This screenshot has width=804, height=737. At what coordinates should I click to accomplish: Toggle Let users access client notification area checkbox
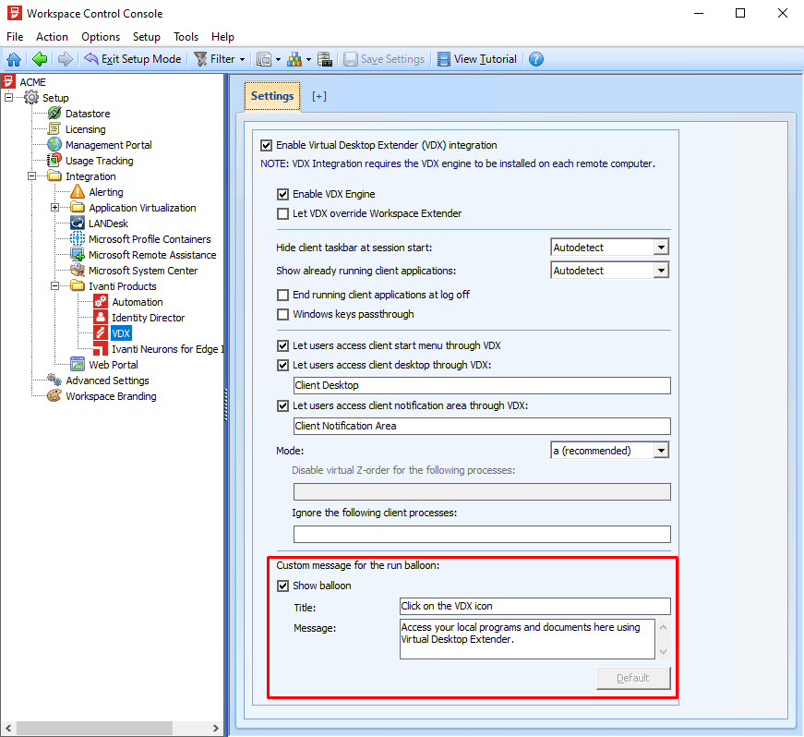pyautogui.click(x=282, y=405)
